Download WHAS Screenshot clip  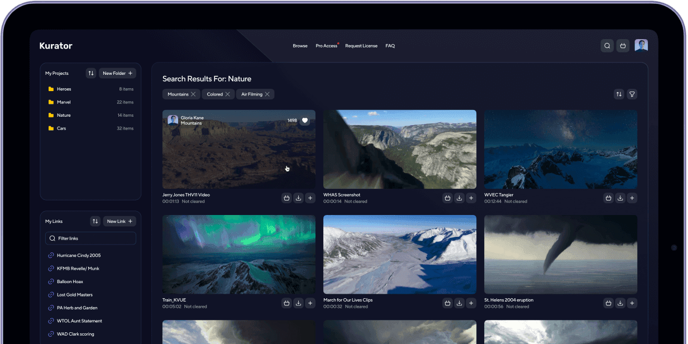point(459,198)
